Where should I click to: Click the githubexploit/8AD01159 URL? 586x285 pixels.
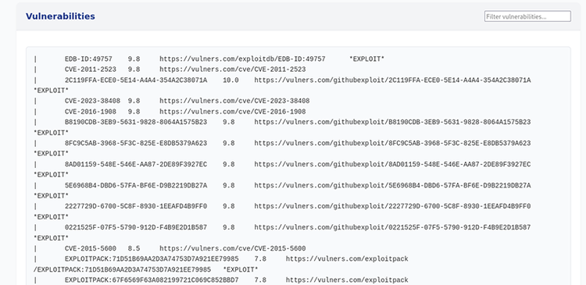tap(392, 164)
